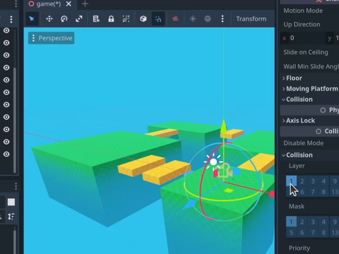Toggle collision Mask bit 7
Image resolution: width=339 pixels, height=254 pixels.
[x=313, y=232]
